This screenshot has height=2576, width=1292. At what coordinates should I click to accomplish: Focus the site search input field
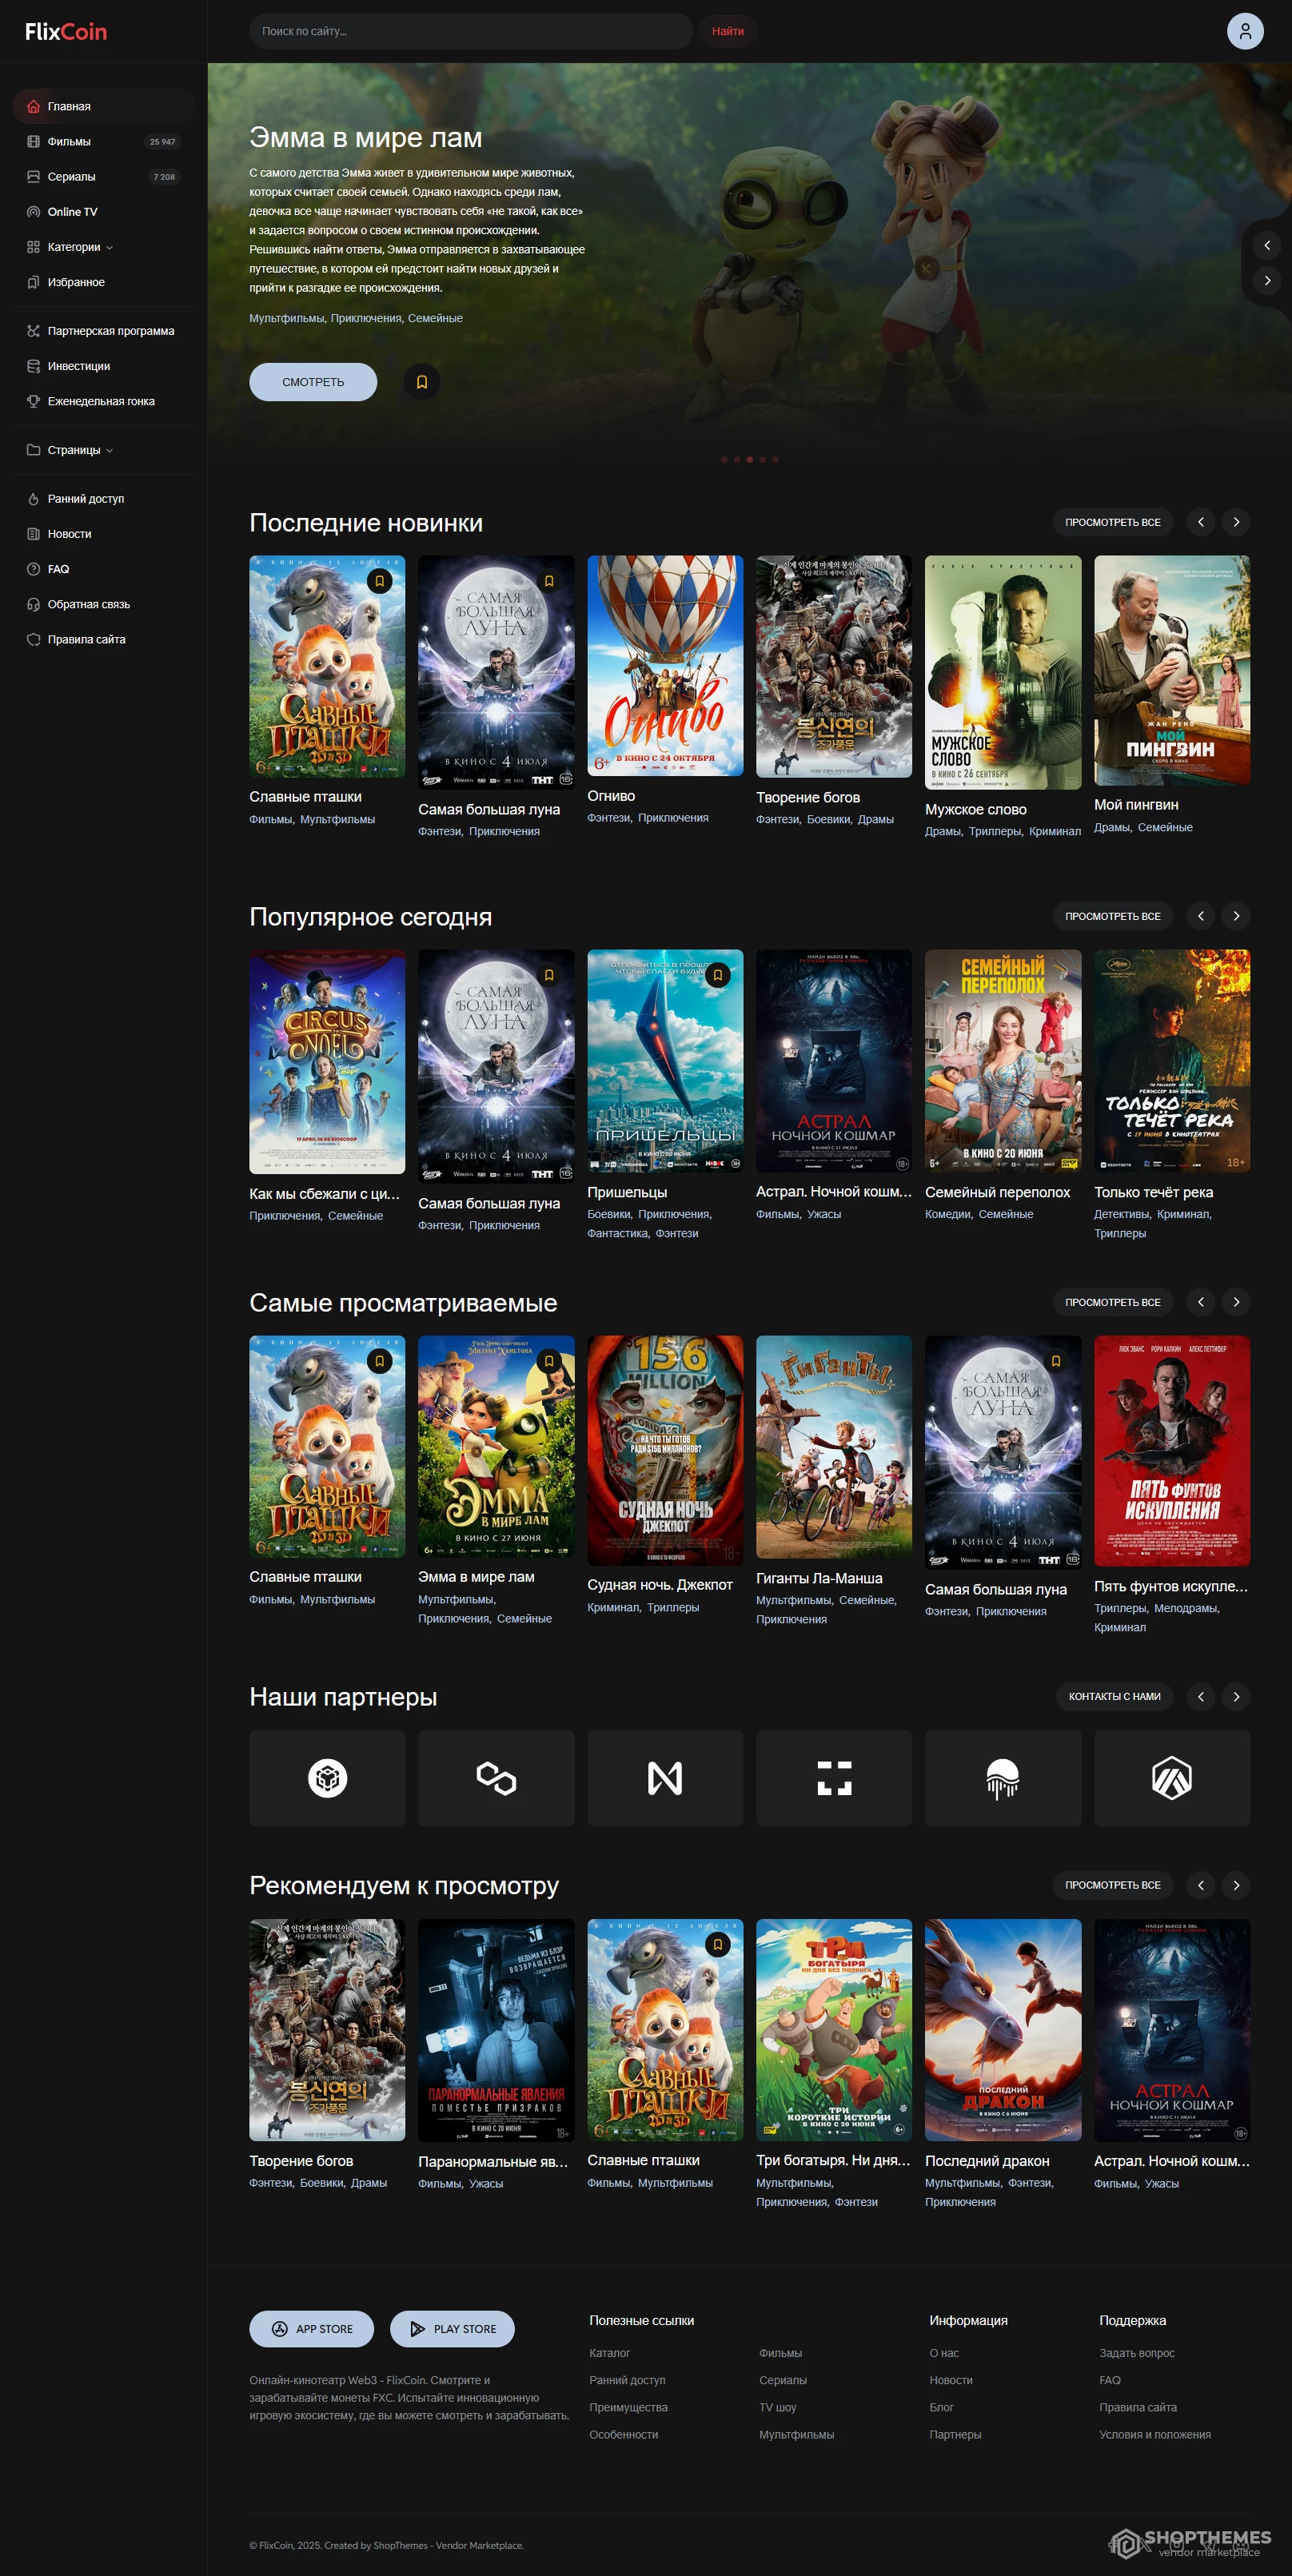470,31
